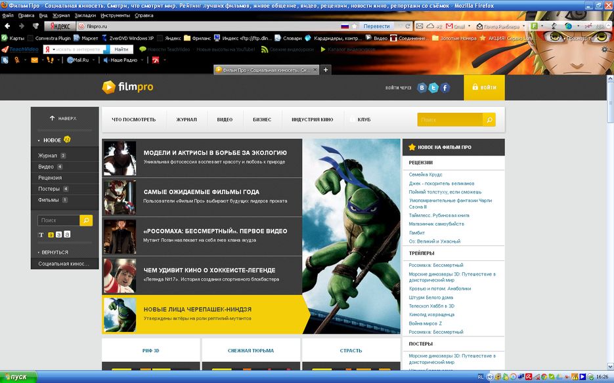Go forward with the browser forward arrow
This screenshot has width=614, height=383.
22,26
